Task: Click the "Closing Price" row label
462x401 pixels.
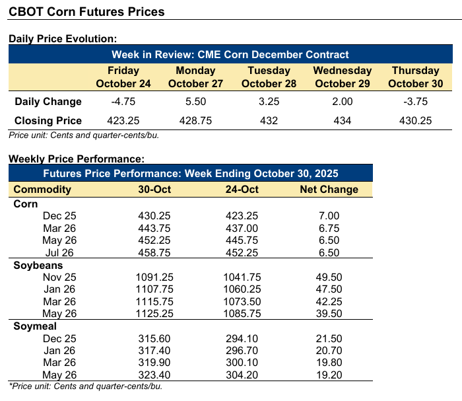Action: [48, 121]
